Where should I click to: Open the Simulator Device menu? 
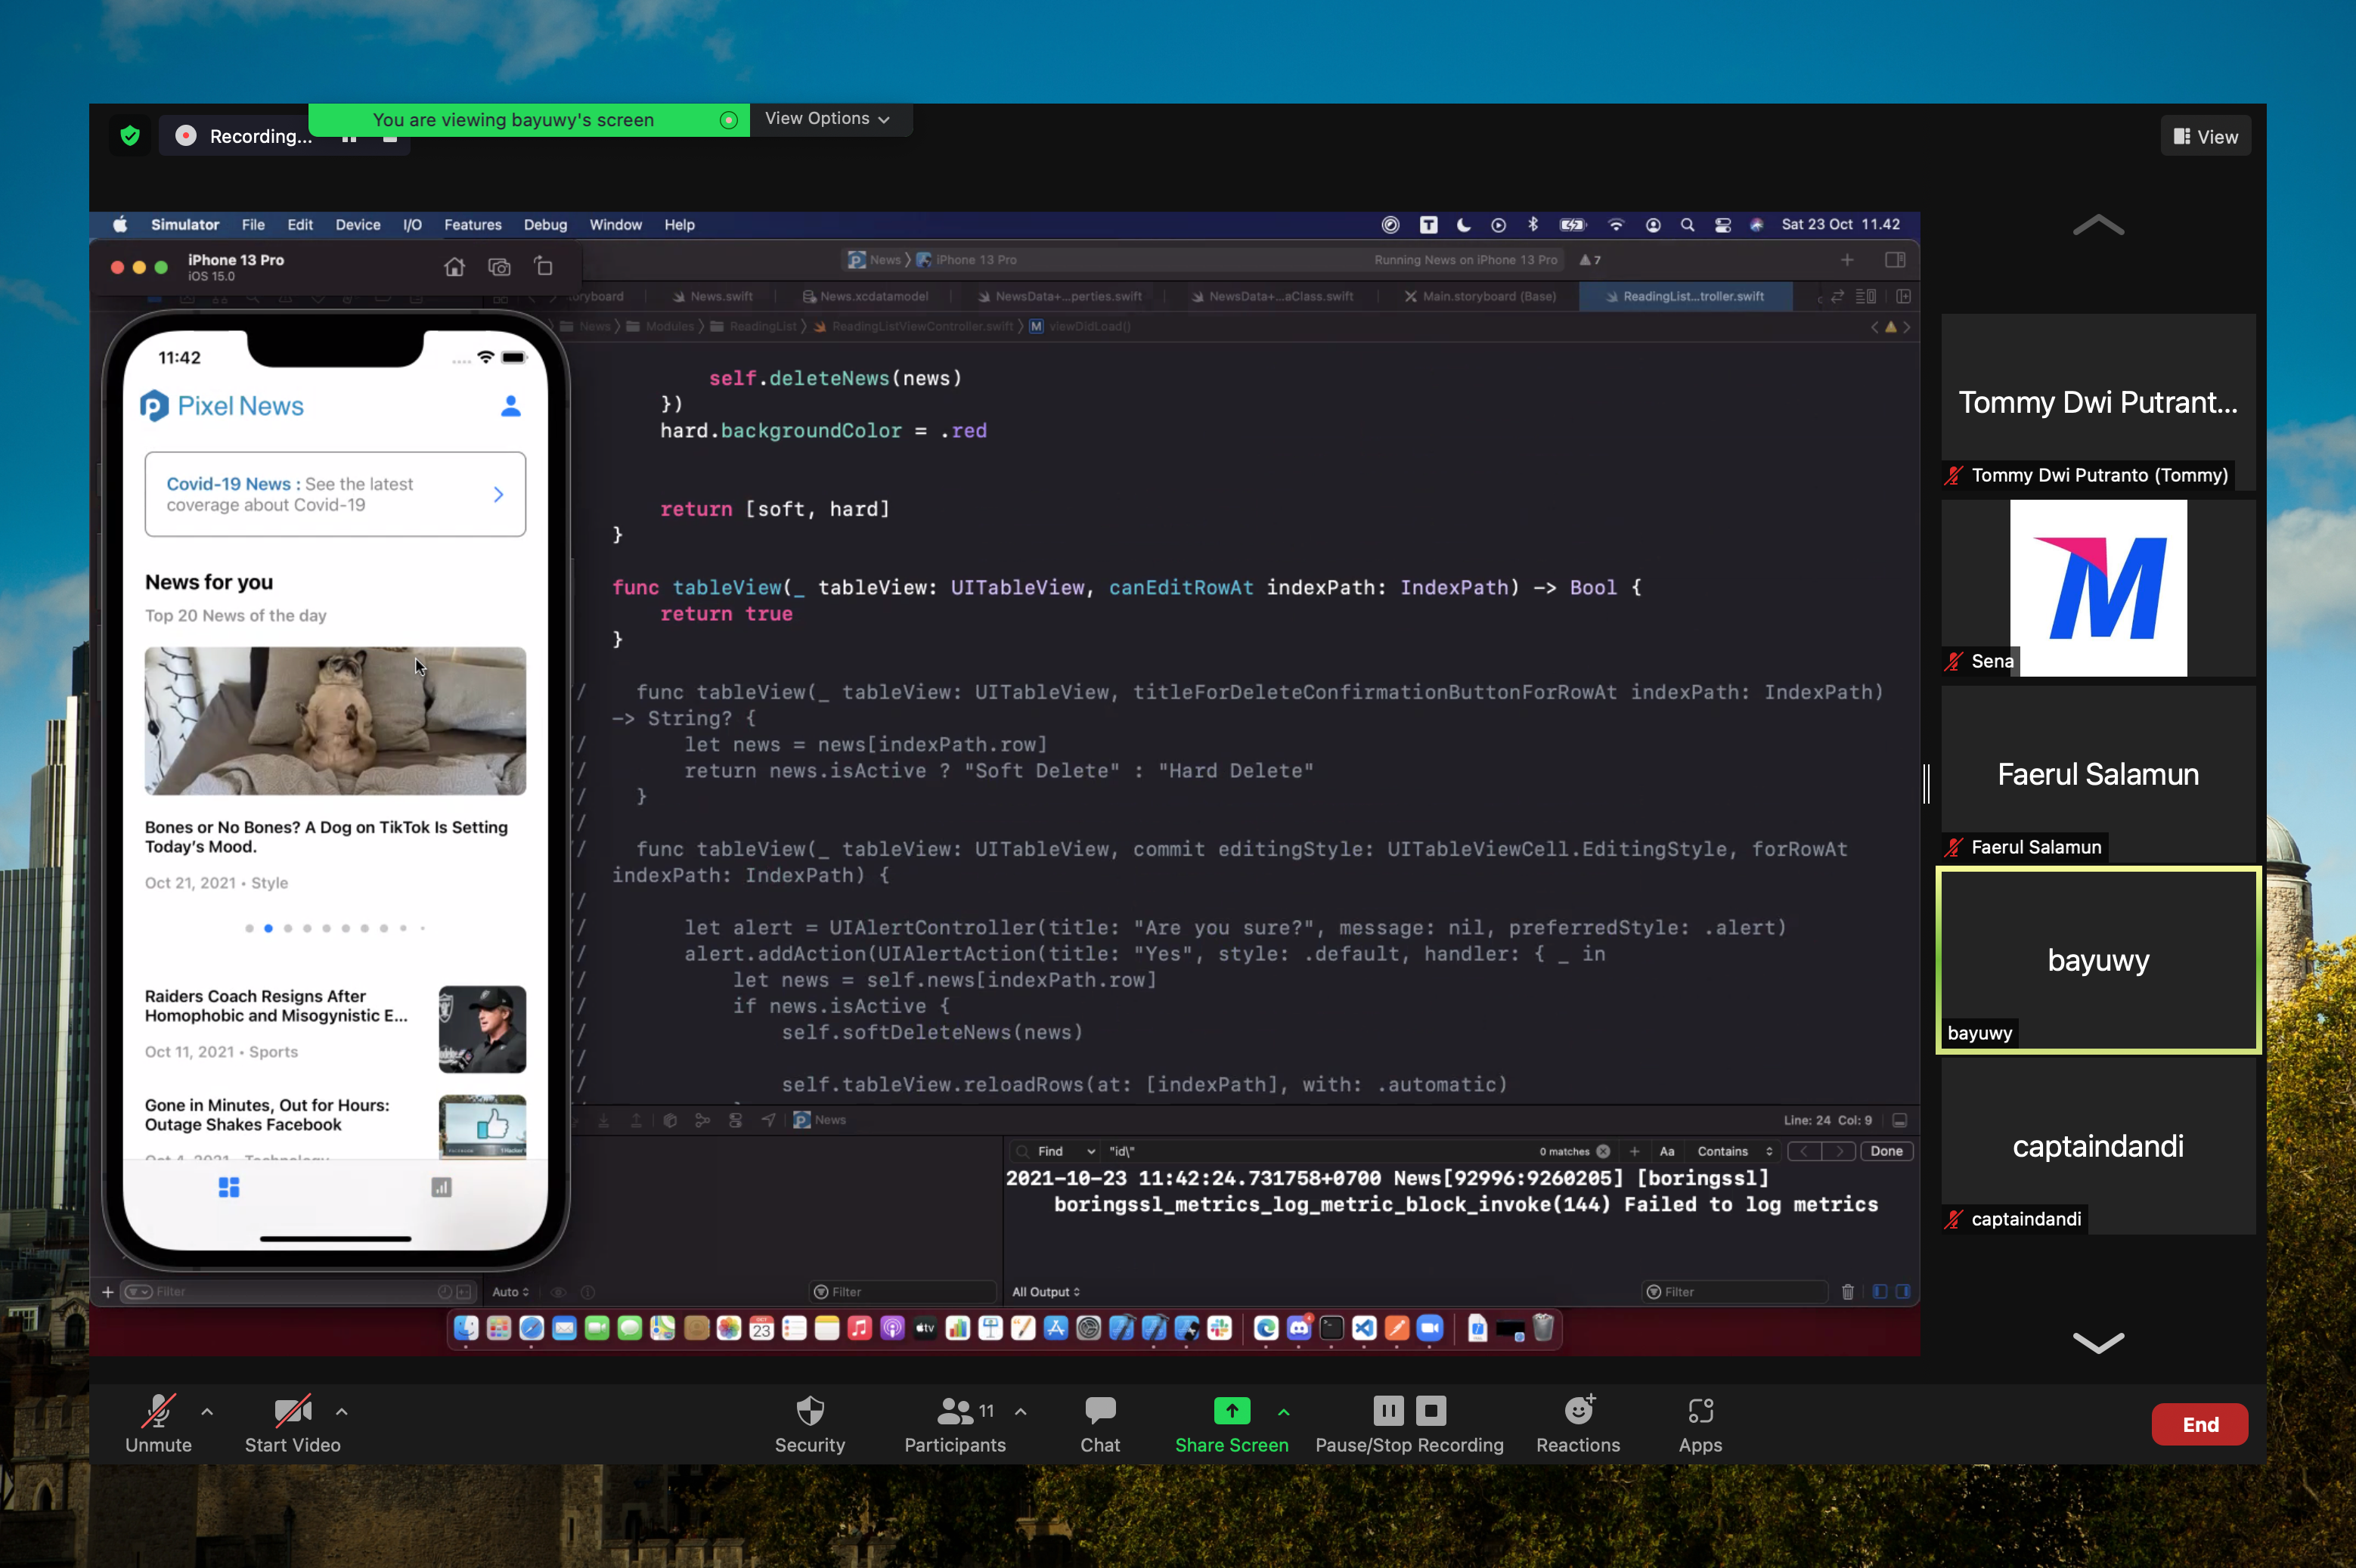click(357, 225)
